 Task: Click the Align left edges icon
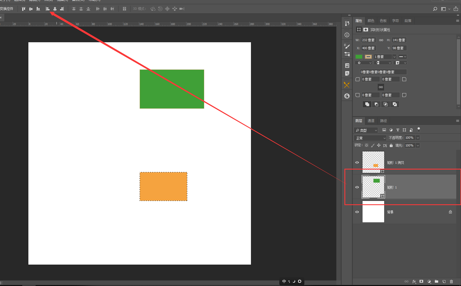click(48, 9)
